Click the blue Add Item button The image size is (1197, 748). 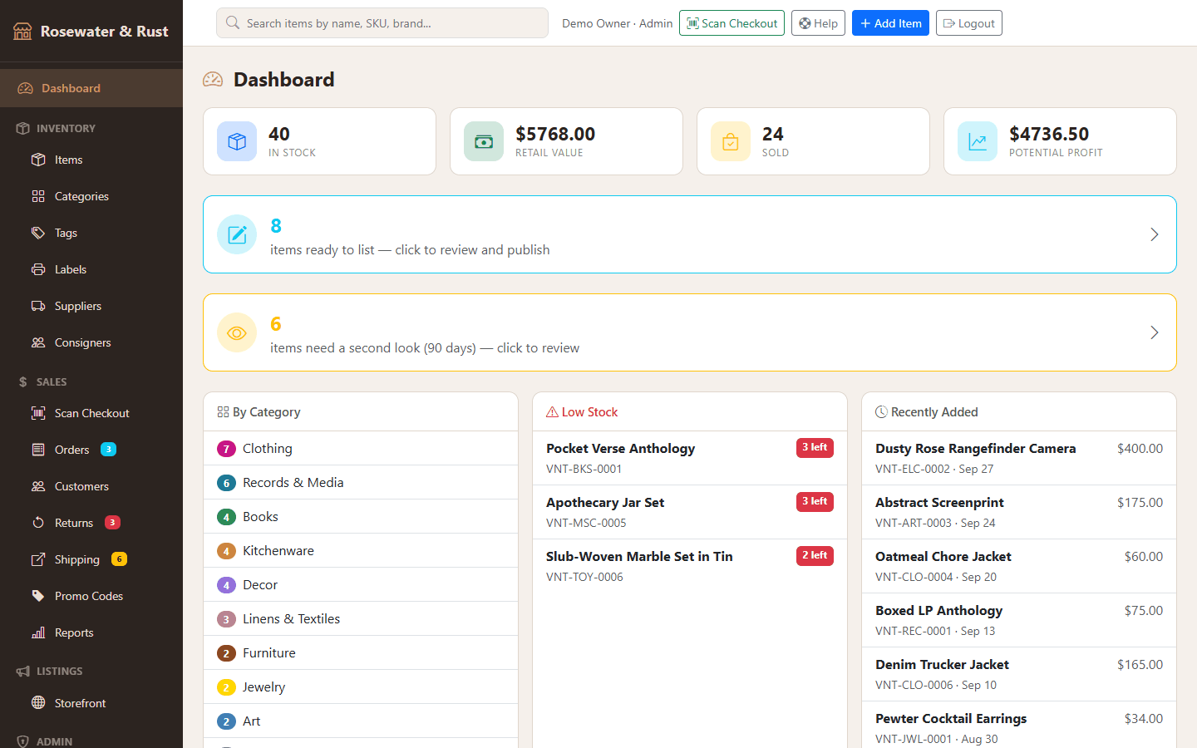pyautogui.click(x=890, y=23)
